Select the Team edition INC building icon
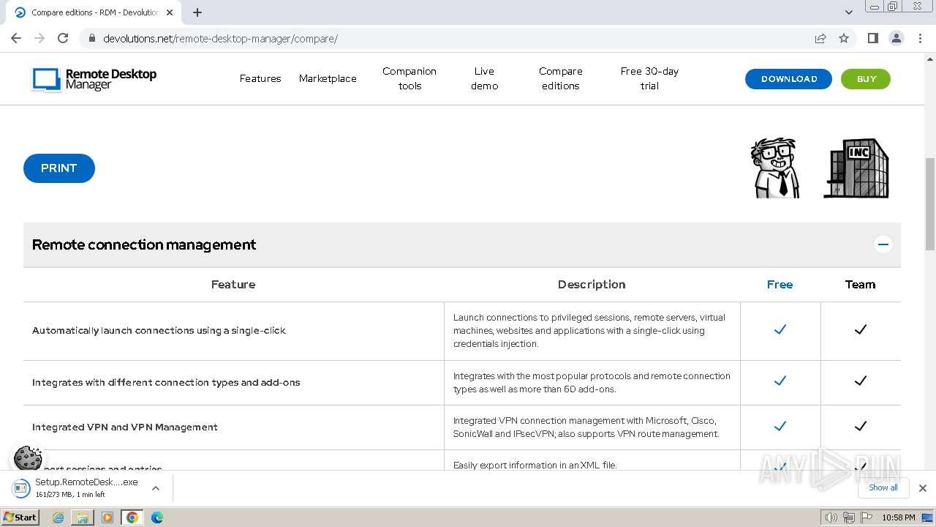The height and width of the screenshot is (527, 936). click(x=856, y=168)
